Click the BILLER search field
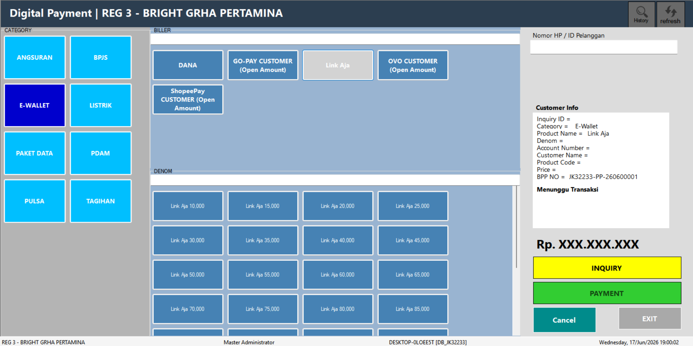693x346 pixels. 335,39
